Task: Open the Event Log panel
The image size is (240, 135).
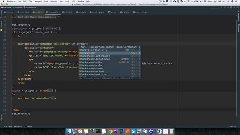Action: [x=232, y=127]
